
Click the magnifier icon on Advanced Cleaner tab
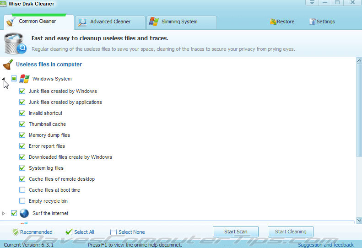pyautogui.click(x=82, y=22)
